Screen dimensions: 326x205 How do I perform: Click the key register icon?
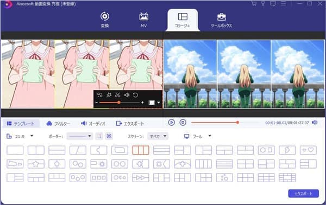pos(263,4)
